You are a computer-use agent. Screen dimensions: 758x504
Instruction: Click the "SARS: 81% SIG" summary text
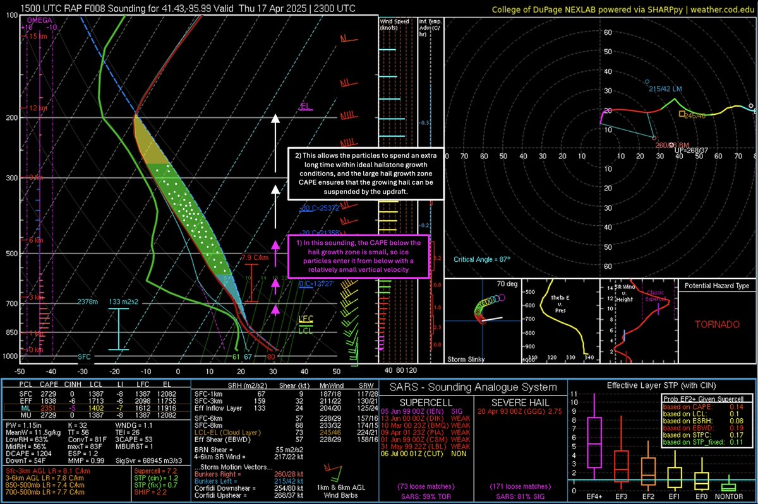519,497
